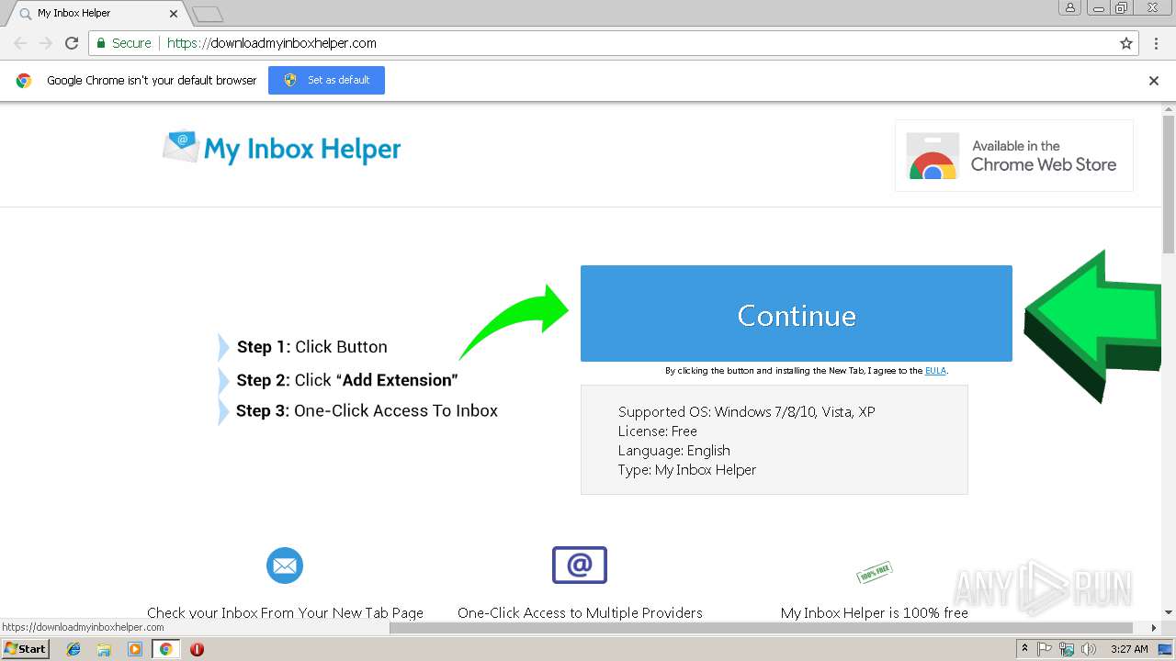The width and height of the screenshot is (1176, 661).
Task: Click the blue Continue button
Action: coord(796,314)
